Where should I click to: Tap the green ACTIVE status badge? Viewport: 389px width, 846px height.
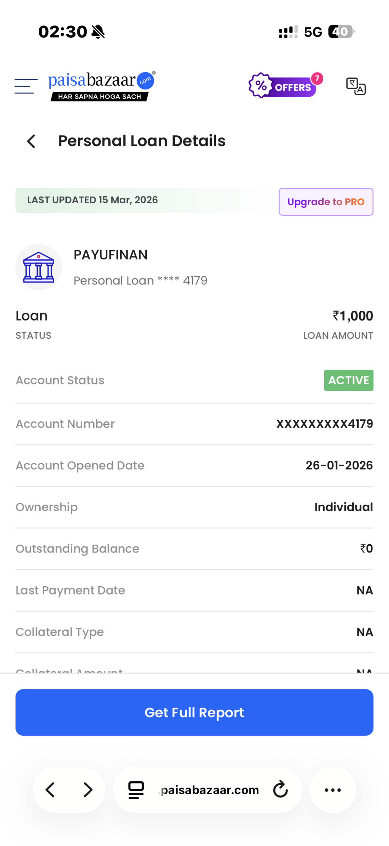tap(348, 380)
